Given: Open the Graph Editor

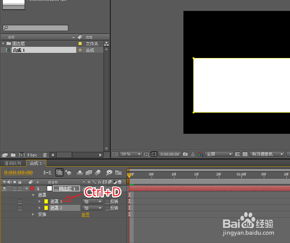Looking at the screenshot, I should [x=119, y=173].
